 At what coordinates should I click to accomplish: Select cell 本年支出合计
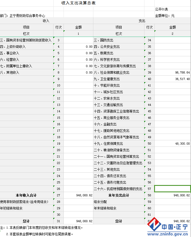119,195
